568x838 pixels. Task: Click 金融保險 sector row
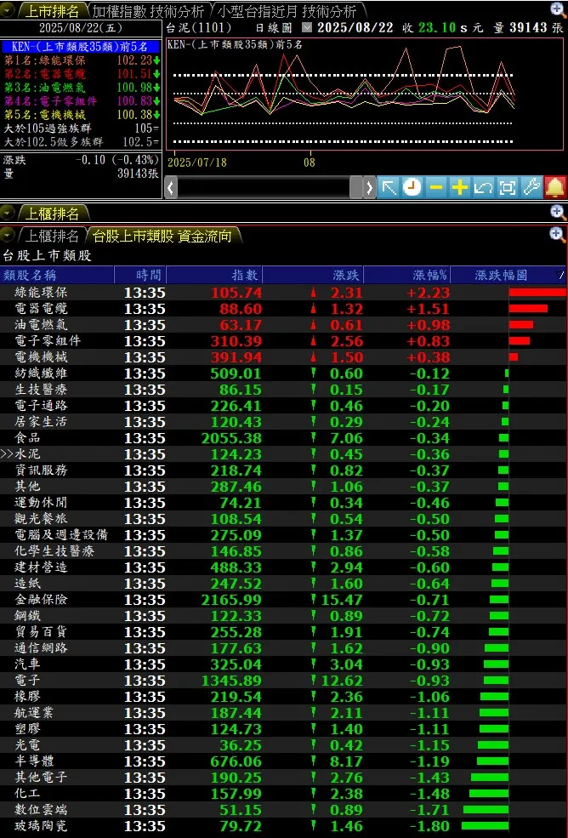(x=283, y=599)
